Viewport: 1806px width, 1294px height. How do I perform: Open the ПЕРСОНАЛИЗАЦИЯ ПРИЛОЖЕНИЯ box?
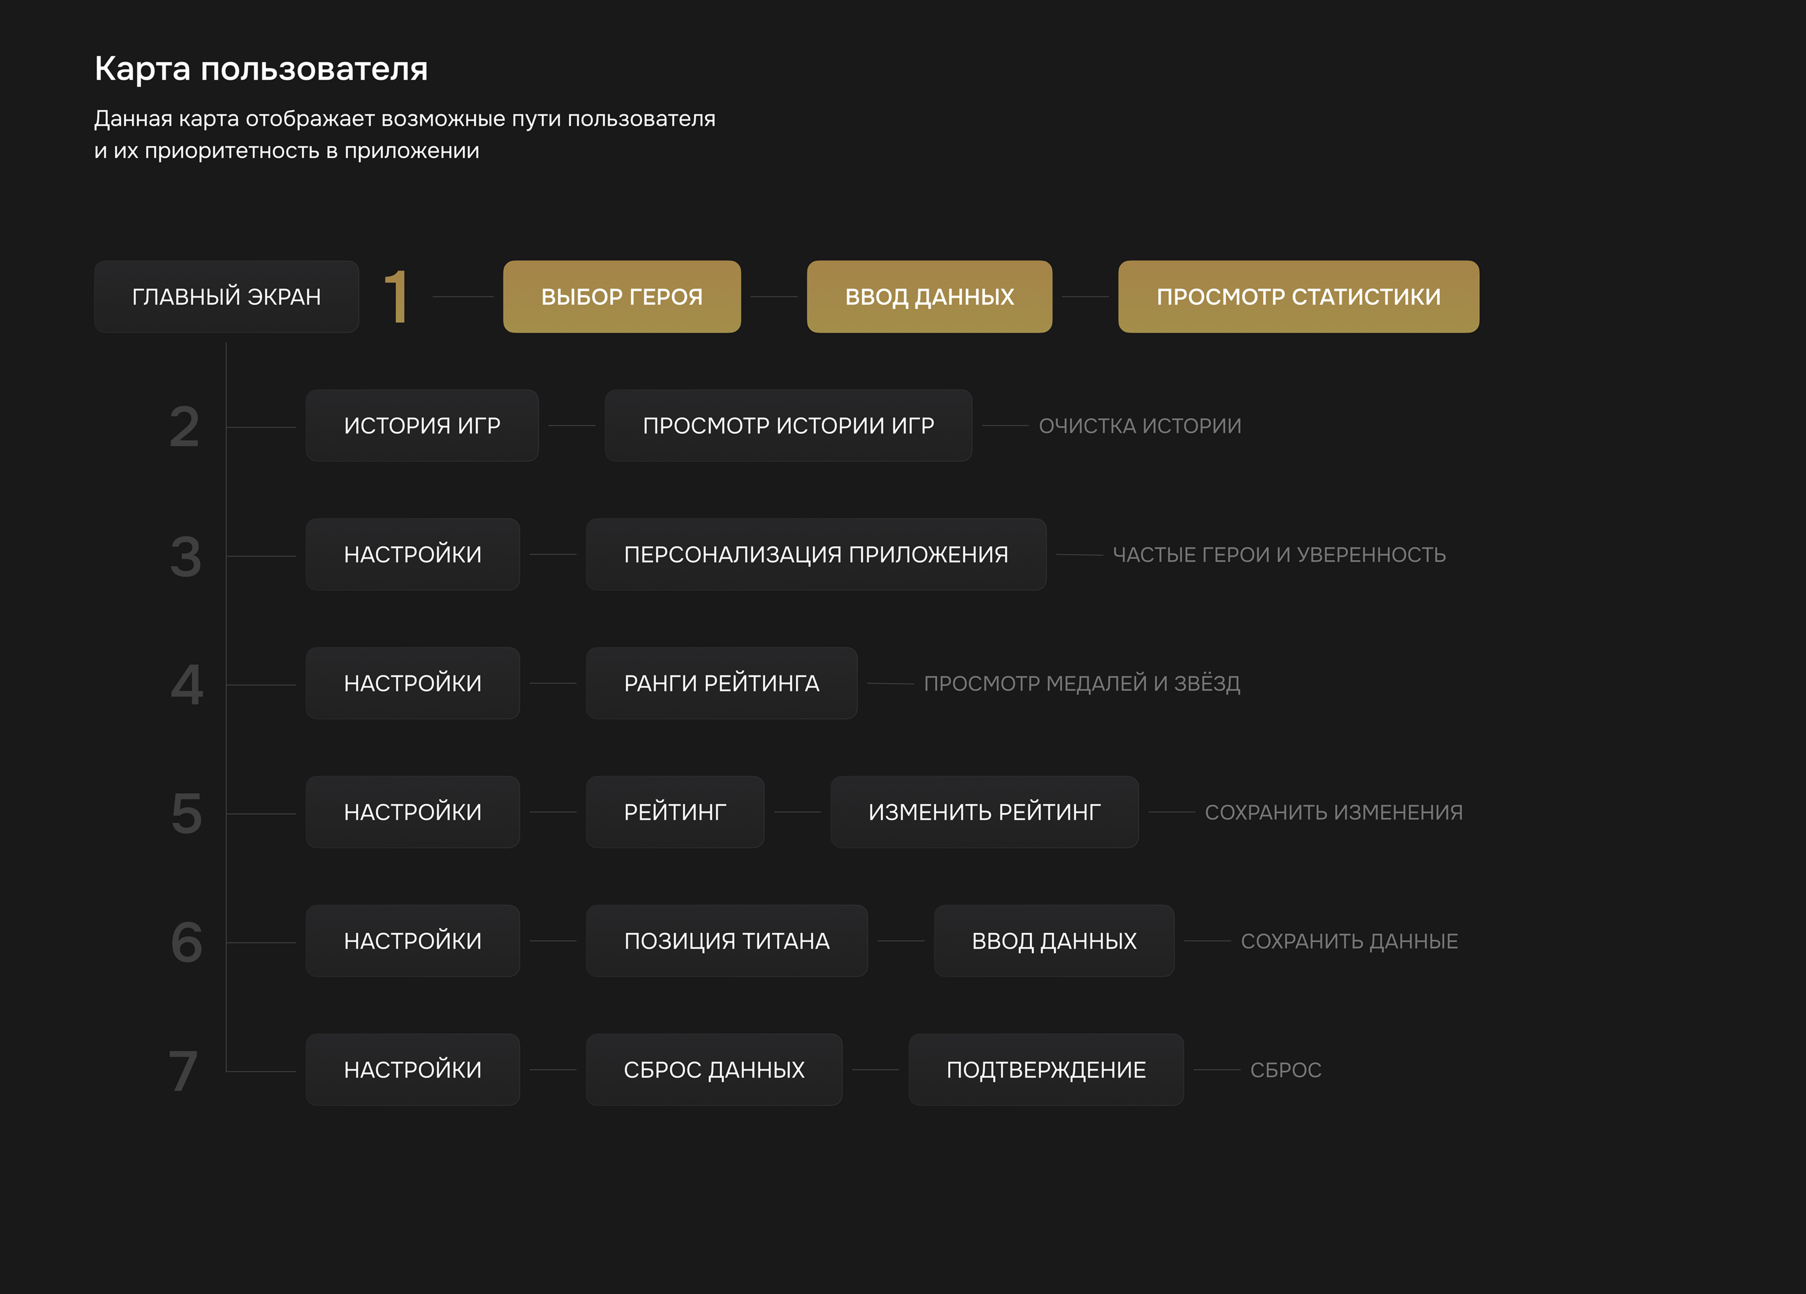point(816,555)
